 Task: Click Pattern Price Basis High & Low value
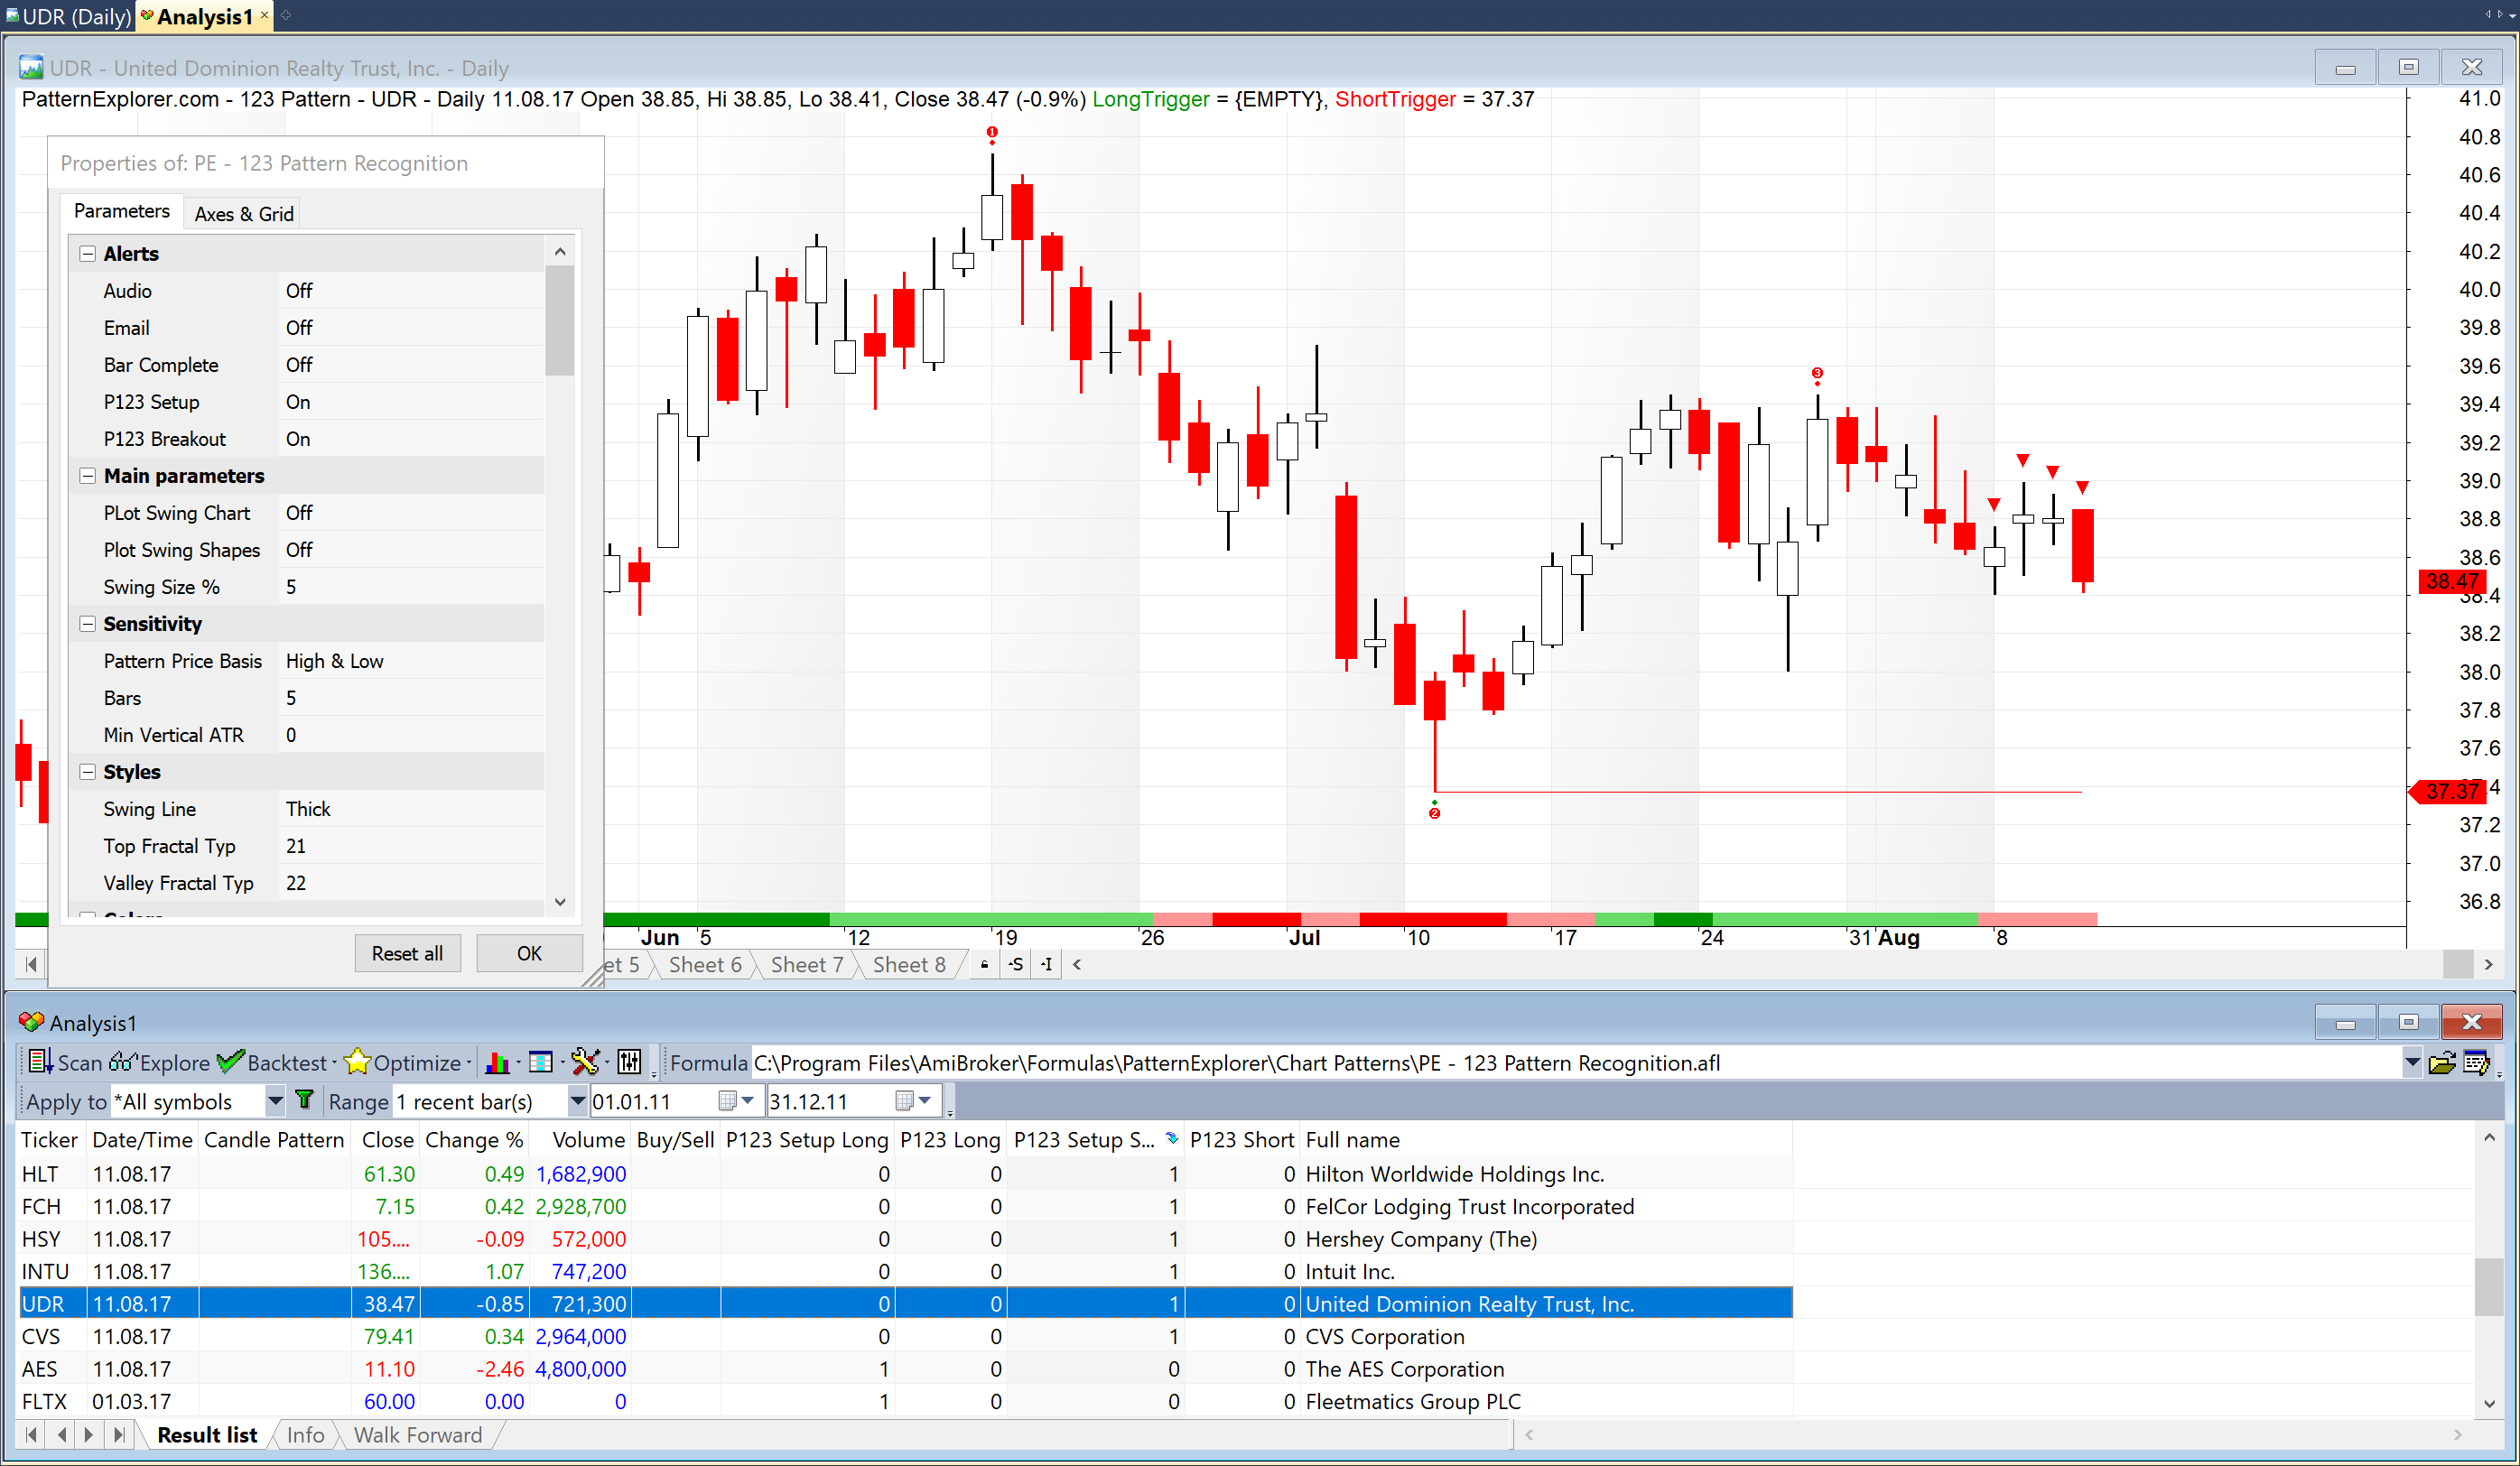[x=411, y=660]
